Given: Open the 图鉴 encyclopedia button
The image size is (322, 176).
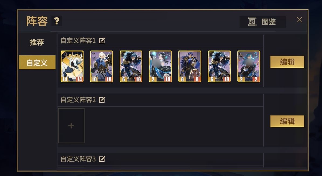Looking at the screenshot, I should [262, 22].
